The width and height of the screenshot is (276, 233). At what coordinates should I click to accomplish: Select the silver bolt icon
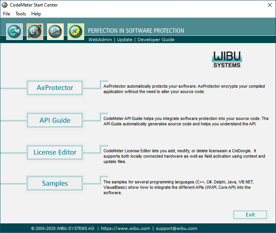coord(55,32)
